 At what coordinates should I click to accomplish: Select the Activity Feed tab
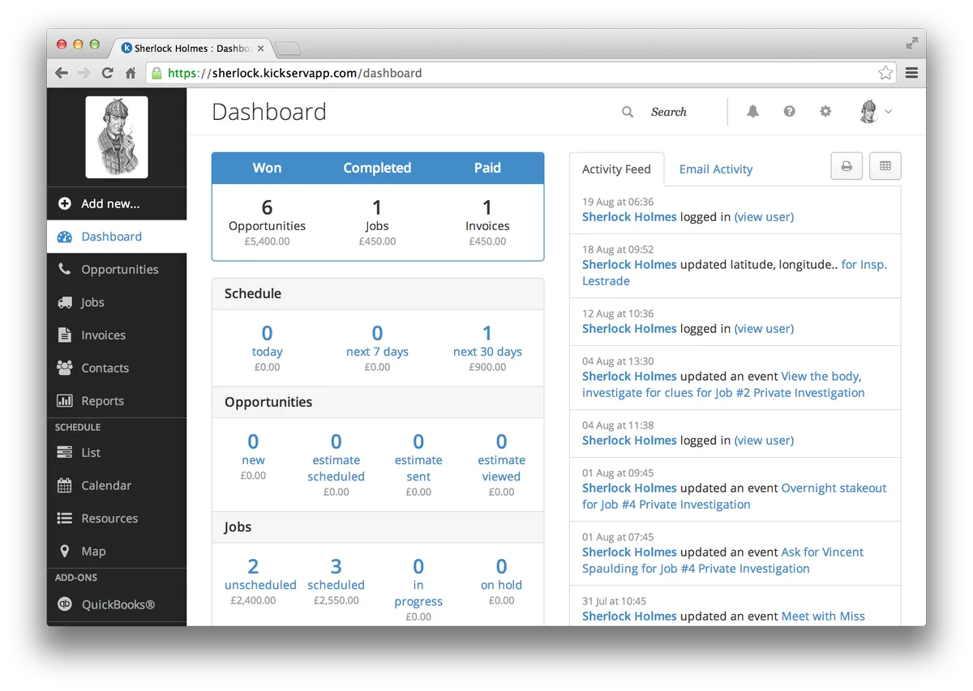click(616, 169)
